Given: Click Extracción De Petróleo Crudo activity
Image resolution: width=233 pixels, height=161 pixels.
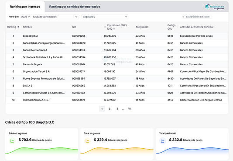Looking at the screenshot, I should (x=196, y=36).
